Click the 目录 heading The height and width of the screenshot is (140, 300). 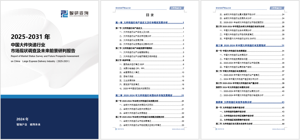click(150, 15)
